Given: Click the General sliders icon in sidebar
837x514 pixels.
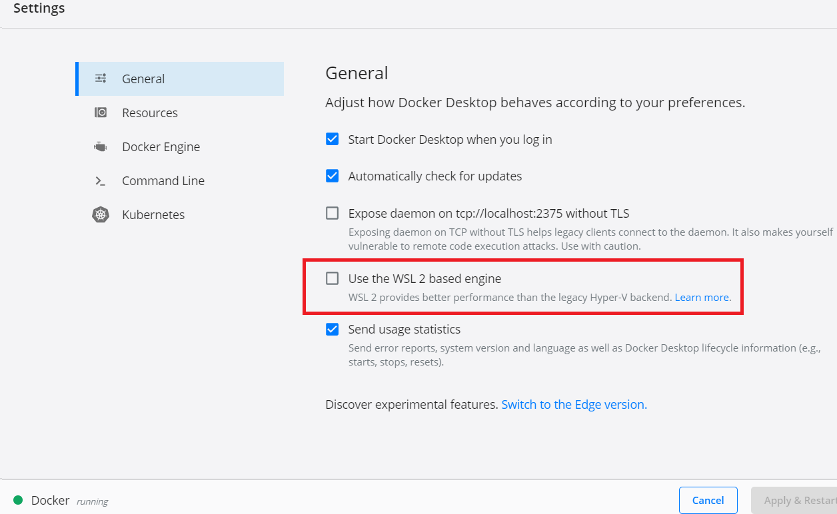Looking at the screenshot, I should pos(101,79).
